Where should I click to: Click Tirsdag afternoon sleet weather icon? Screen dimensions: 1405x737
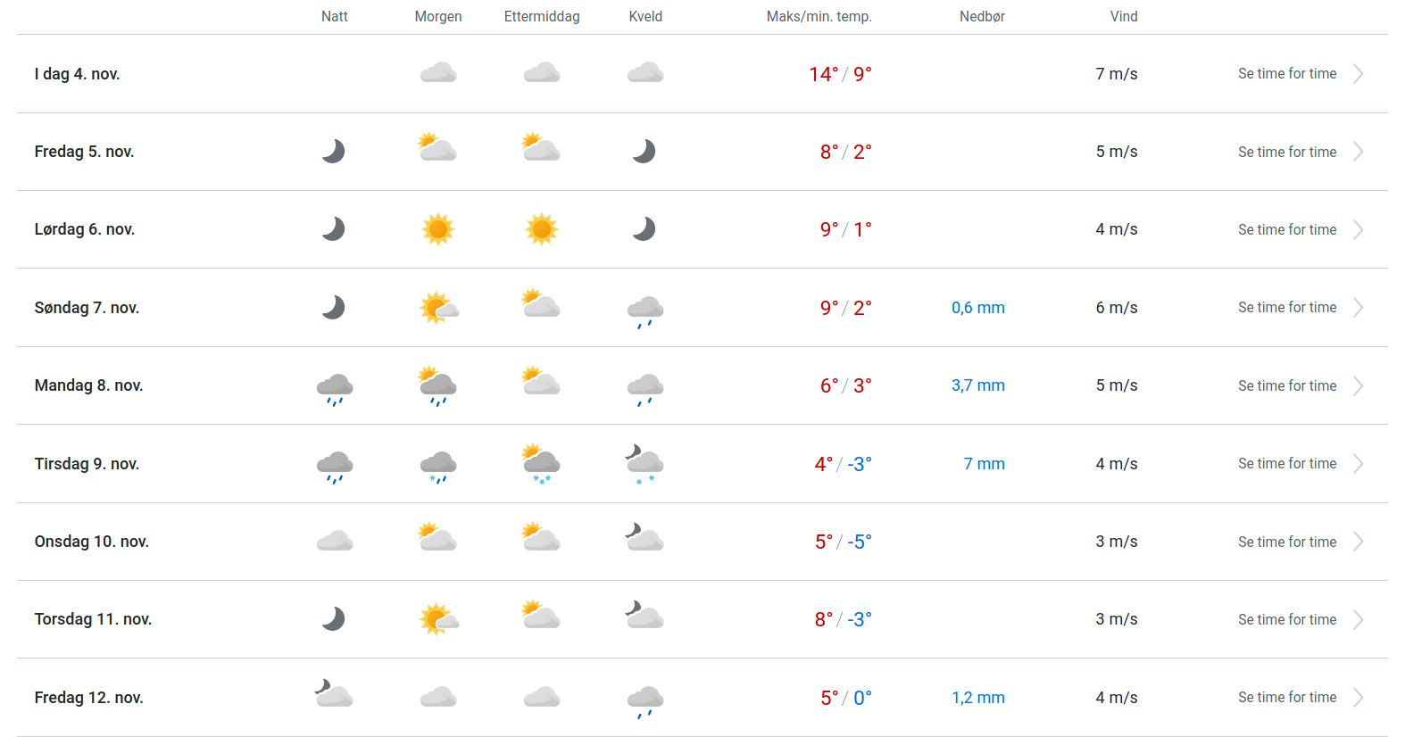click(x=542, y=464)
